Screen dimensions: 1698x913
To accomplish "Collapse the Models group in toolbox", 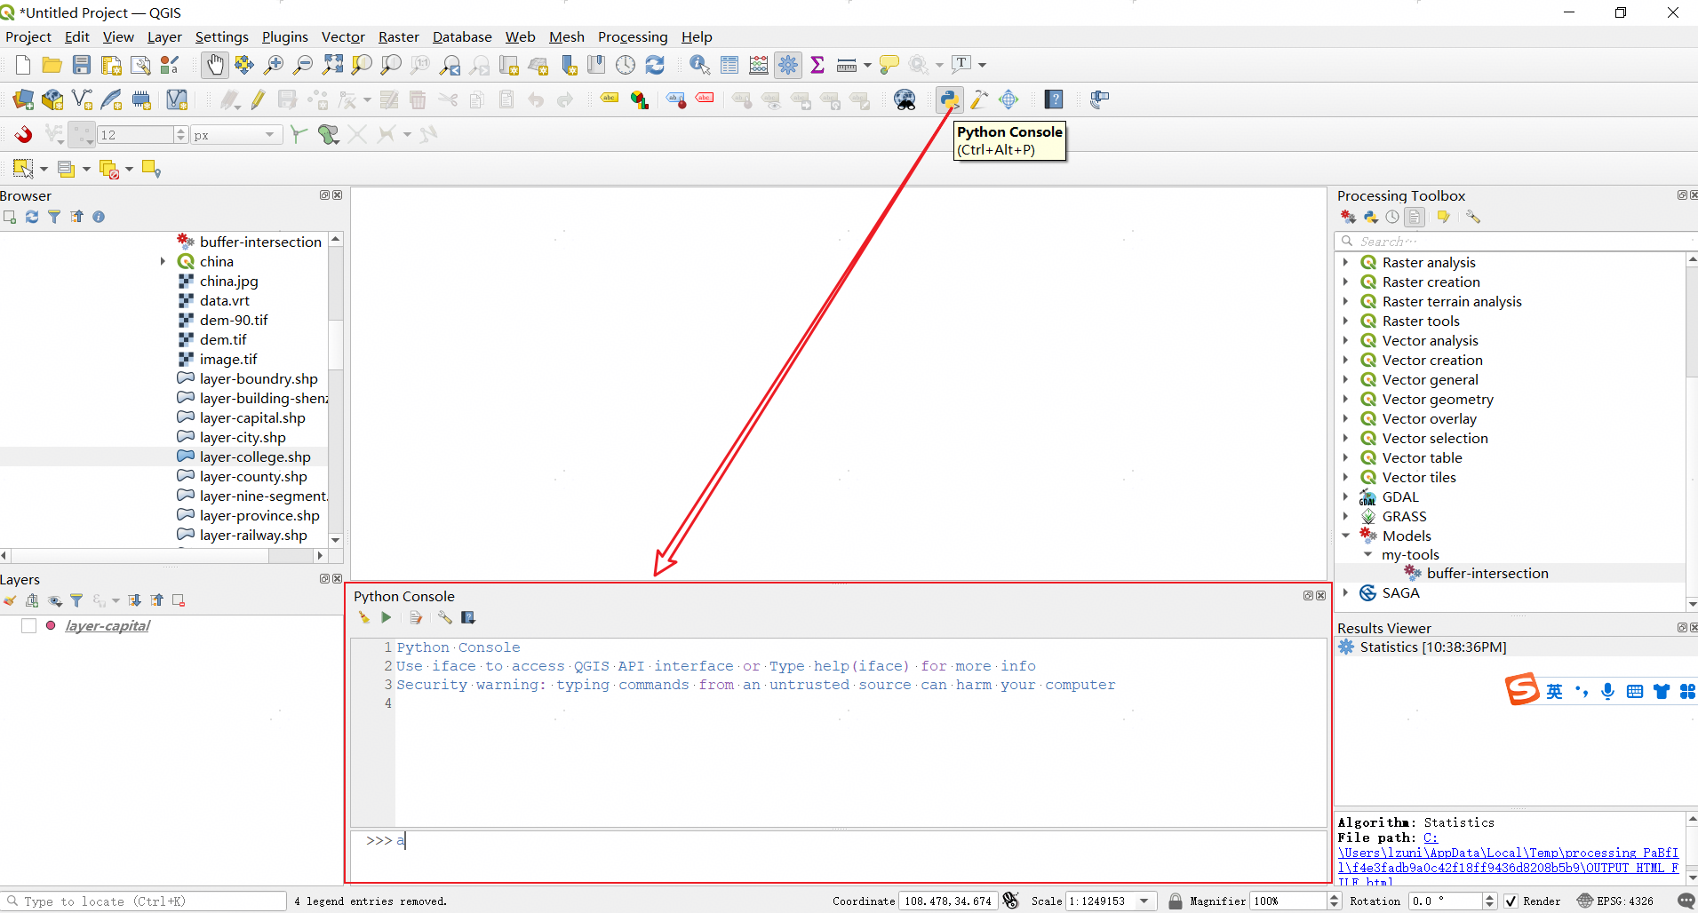I will (1345, 536).
